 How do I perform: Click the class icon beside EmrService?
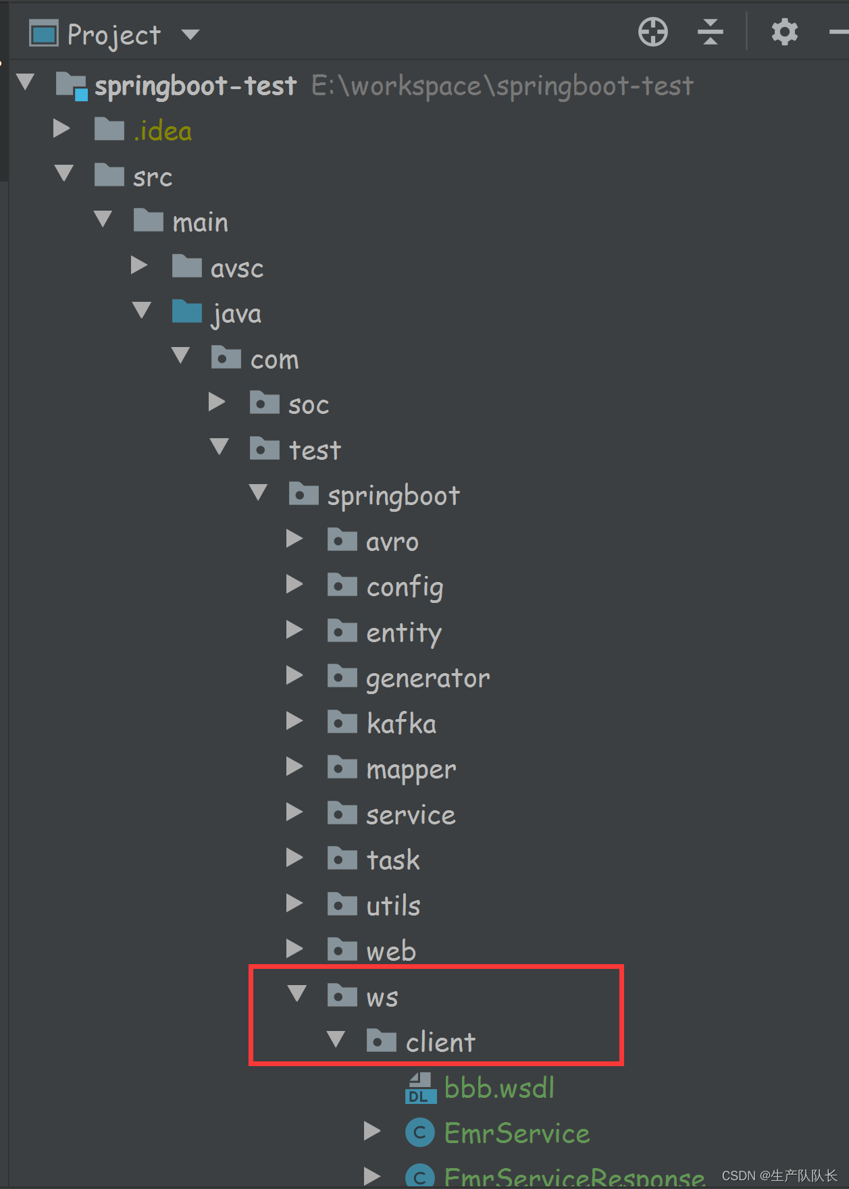click(419, 1133)
